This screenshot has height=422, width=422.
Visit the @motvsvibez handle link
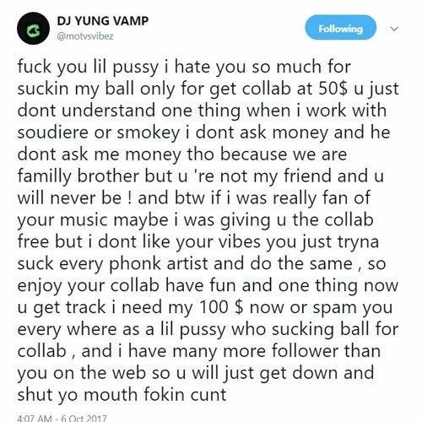pos(85,36)
